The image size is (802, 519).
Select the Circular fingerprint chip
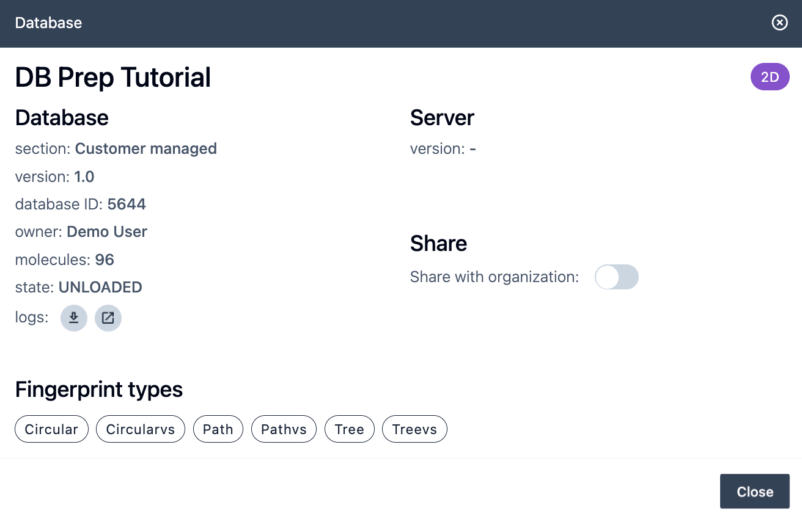[51, 429]
